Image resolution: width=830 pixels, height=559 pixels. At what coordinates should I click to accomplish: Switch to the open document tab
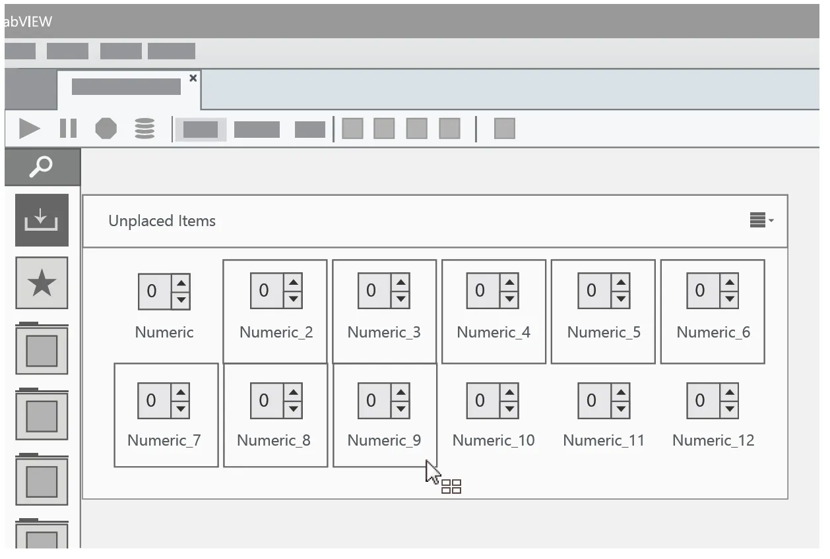[125, 87]
